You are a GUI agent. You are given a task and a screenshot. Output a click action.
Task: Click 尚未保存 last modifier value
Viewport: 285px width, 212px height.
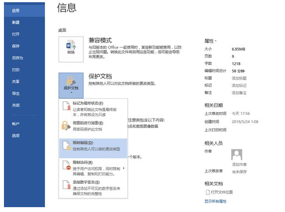point(239,172)
